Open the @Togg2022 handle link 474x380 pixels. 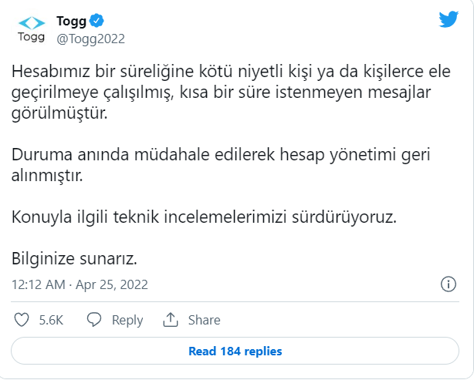pos(91,39)
